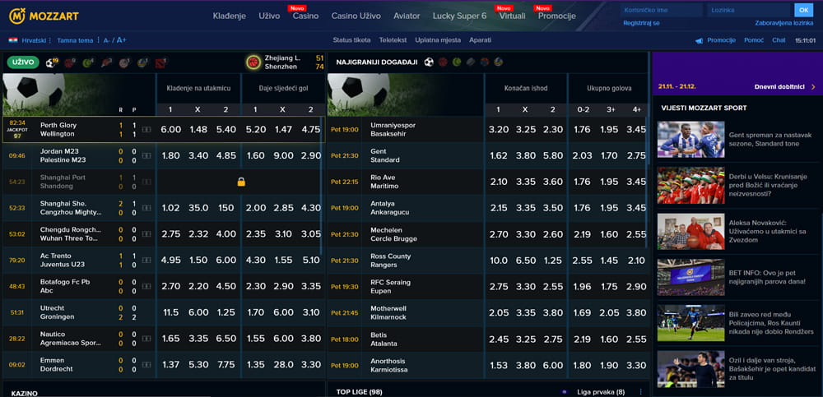Click Zaboravljena lozinka link
Viewport: 823px width, 397px height.
coord(783,23)
